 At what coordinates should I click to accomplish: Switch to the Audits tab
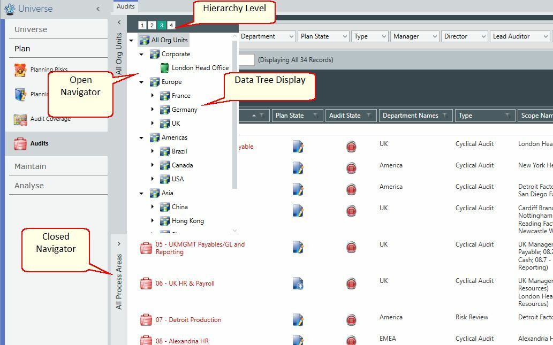[126, 6]
